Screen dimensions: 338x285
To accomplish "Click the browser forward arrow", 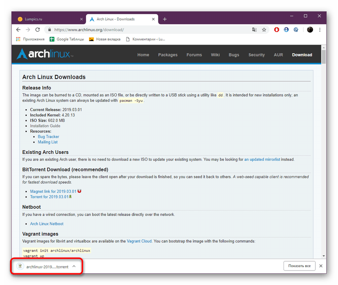I will tap(28, 30).
